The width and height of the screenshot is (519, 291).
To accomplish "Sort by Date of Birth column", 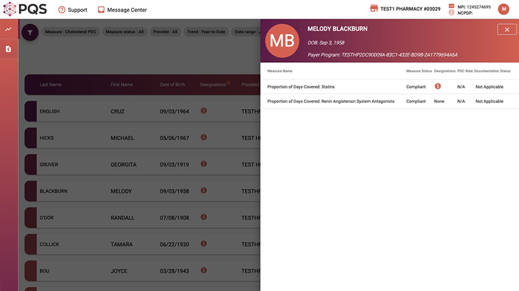I will (x=172, y=85).
